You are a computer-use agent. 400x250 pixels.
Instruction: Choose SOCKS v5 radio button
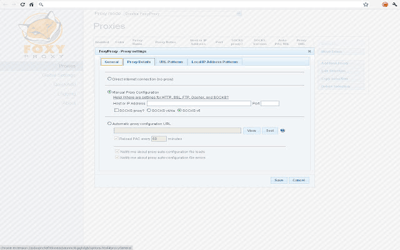pyautogui.click(x=179, y=110)
